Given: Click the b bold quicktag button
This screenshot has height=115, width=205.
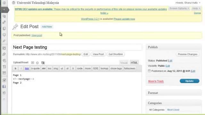Looking at the screenshot, I should pyautogui.click(x=15, y=68).
